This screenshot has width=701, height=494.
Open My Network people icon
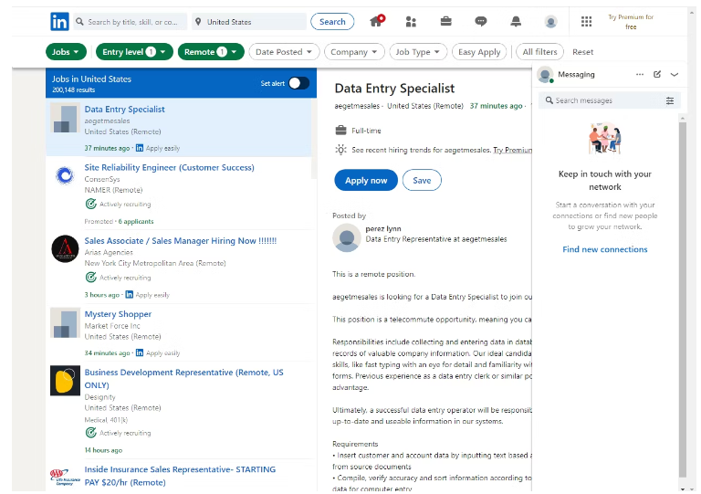click(411, 22)
